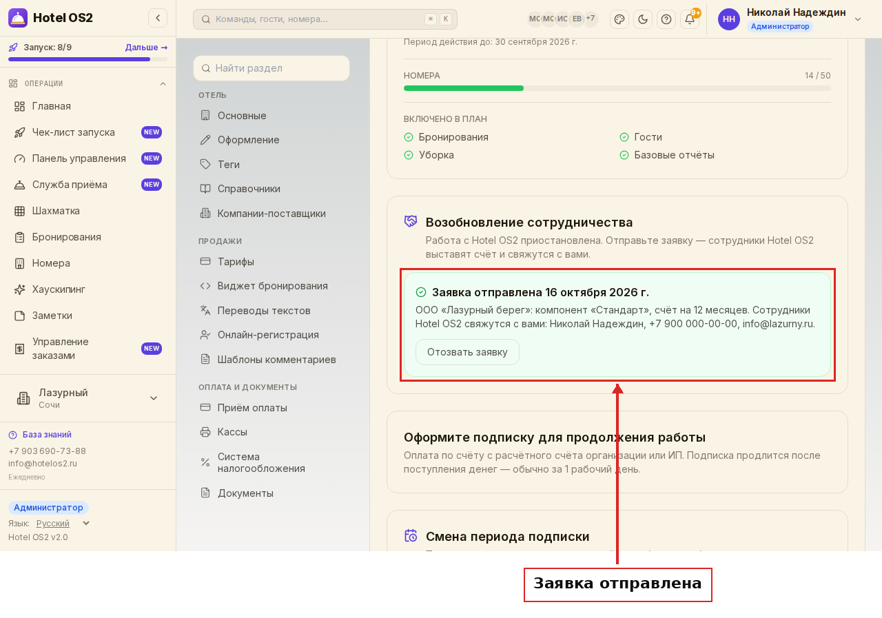The height and width of the screenshot is (618, 882).
Task: Open Приём оплаты settings
Action: [271, 408]
